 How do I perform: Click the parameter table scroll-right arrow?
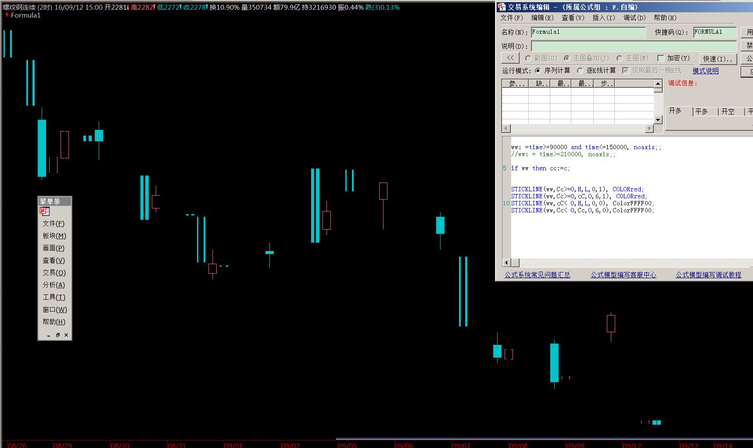(x=649, y=129)
